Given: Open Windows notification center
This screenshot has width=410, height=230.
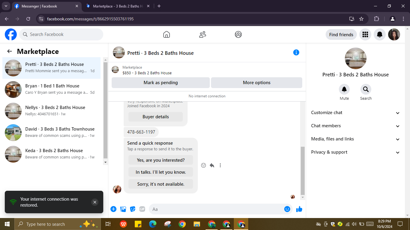Looking at the screenshot, I should point(400,224).
